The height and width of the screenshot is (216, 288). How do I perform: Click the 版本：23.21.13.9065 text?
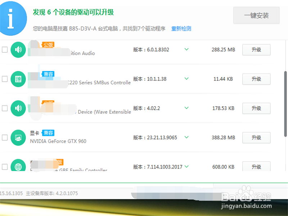(x=155, y=138)
